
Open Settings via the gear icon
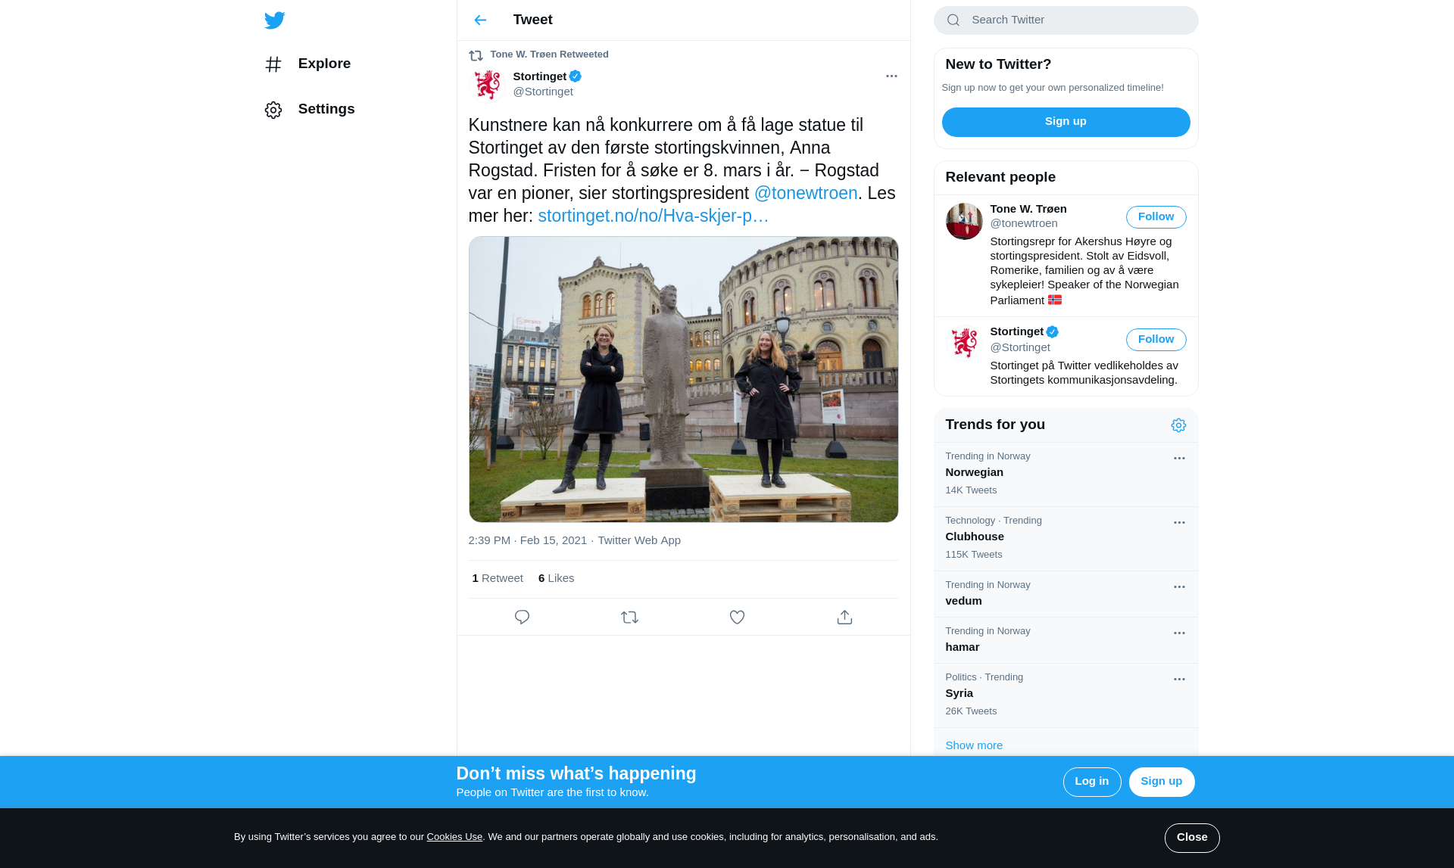click(x=273, y=110)
